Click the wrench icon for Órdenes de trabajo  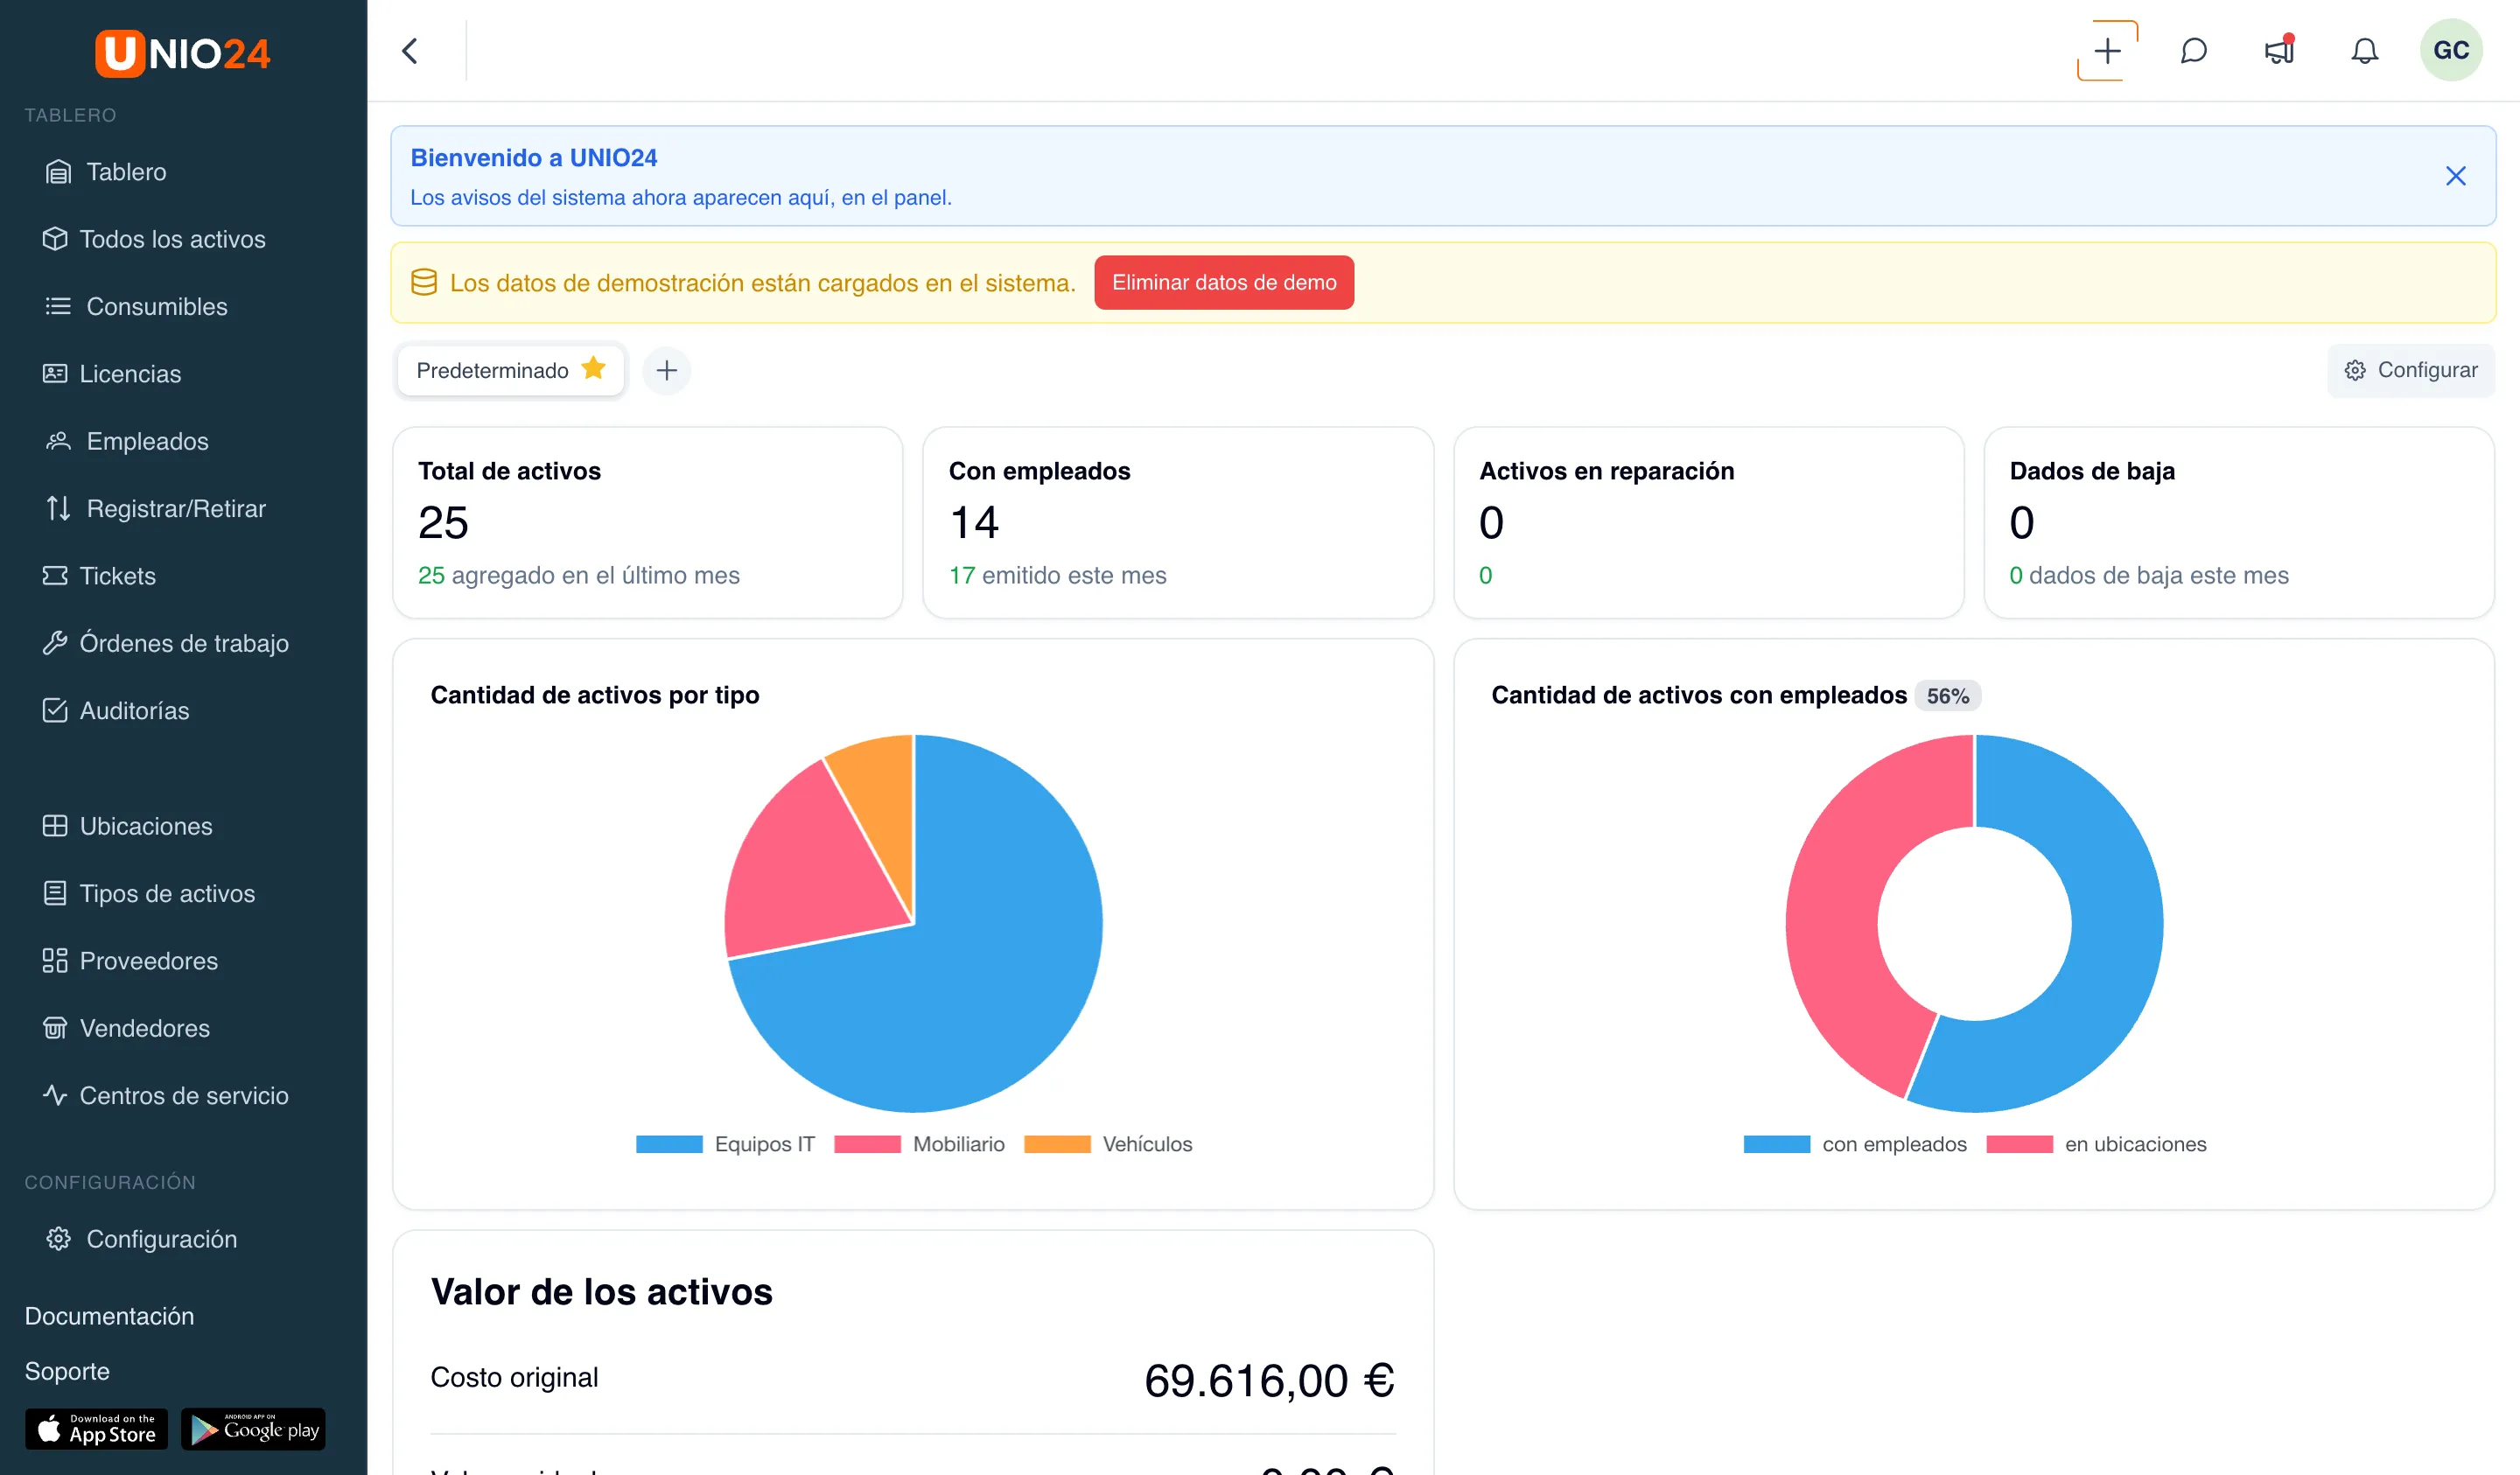[55, 643]
